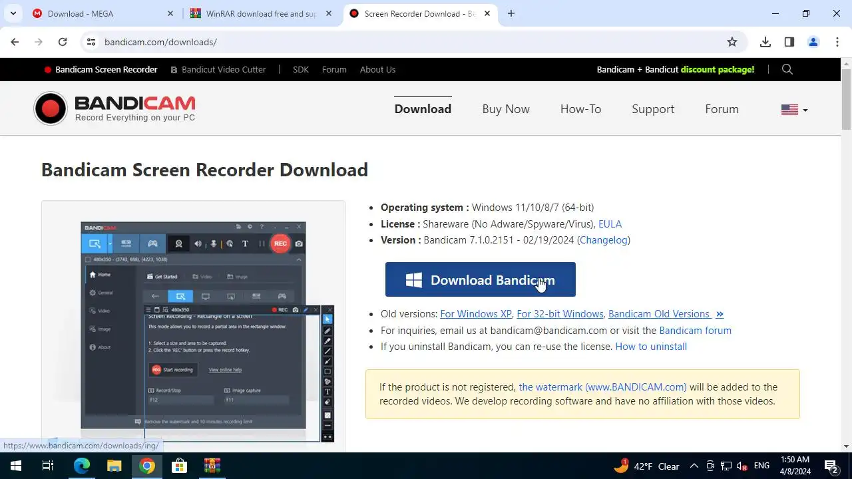Viewport: 852px width, 479px height.
Task: Click the Download Bandicam button
Action: 481,279
